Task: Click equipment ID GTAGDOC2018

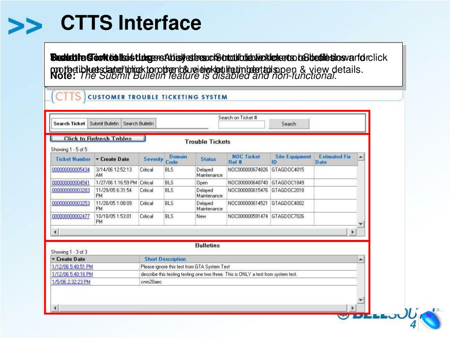Action: click(x=288, y=190)
